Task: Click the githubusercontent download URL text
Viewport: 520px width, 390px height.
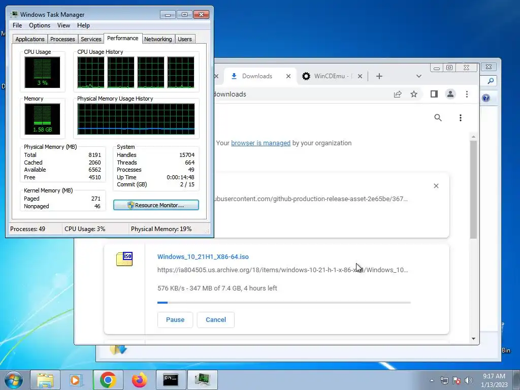Action: (311, 199)
